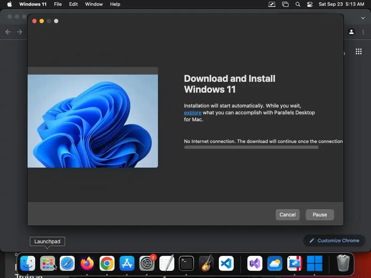Open Spotlight search in menu bar
The image size is (371, 278).
[x=298, y=4]
